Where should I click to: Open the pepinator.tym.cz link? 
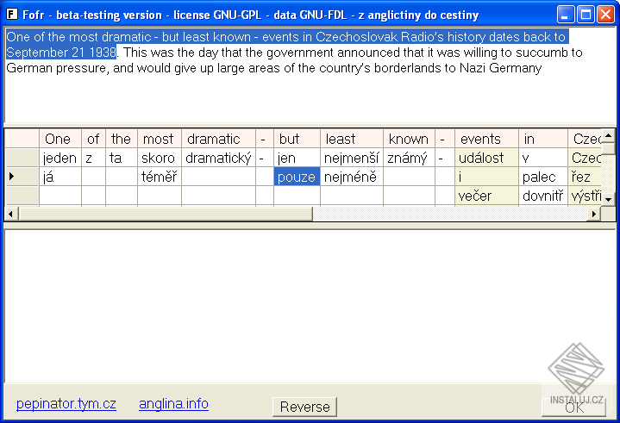66,404
